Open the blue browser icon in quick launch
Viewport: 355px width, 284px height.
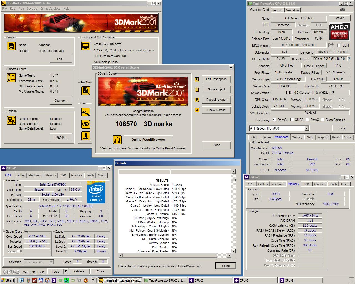[x=22, y=280]
